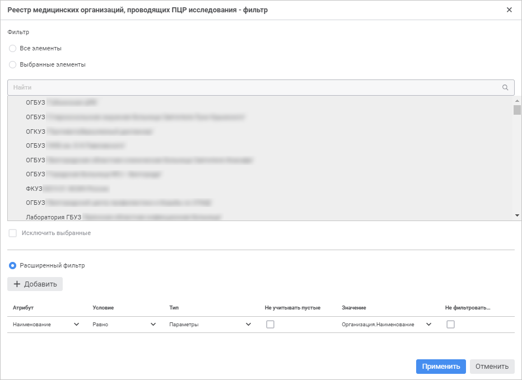Open the Атрибут "Наименование" dropdown
522x380 pixels.
click(x=76, y=325)
